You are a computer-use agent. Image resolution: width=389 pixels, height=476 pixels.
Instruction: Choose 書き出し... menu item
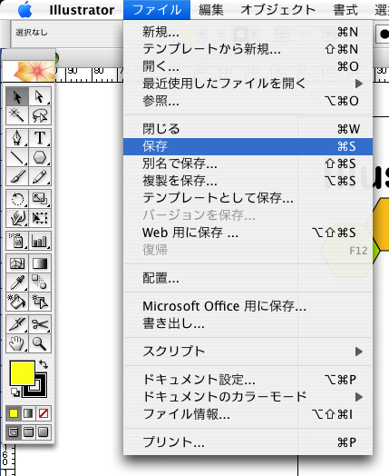(248, 323)
